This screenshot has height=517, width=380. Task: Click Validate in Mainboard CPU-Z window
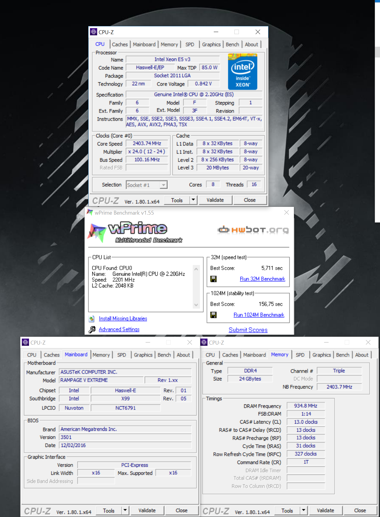[x=147, y=510]
